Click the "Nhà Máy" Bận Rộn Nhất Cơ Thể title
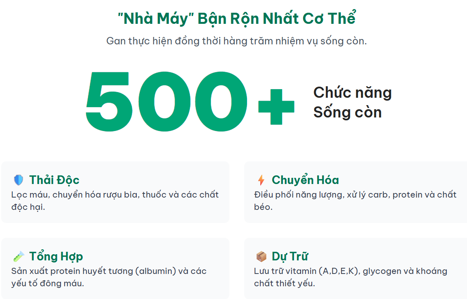Viewport: 467px width, 299px height. pos(236,18)
